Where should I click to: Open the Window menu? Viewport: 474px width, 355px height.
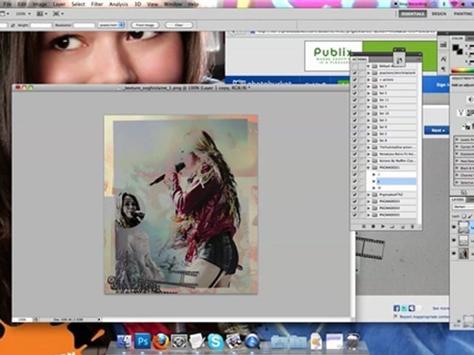click(173, 4)
